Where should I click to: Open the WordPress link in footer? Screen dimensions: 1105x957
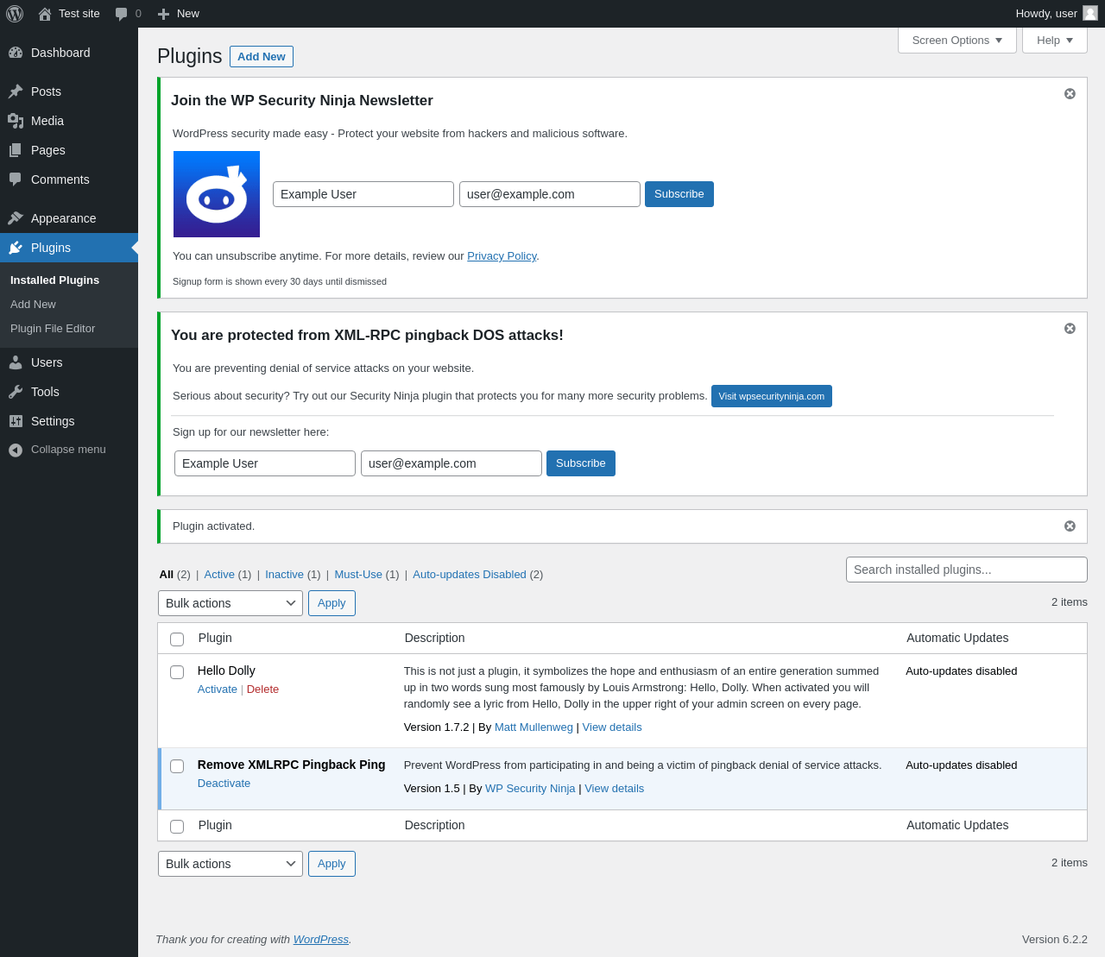click(321, 940)
